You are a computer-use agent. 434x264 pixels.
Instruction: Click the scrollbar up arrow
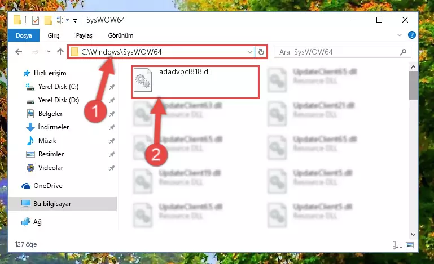tap(413, 67)
